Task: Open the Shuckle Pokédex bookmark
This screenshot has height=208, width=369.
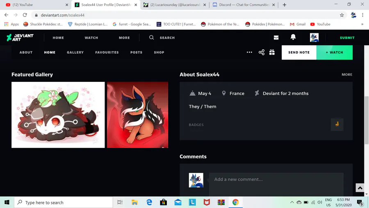Action: coord(43,24)
